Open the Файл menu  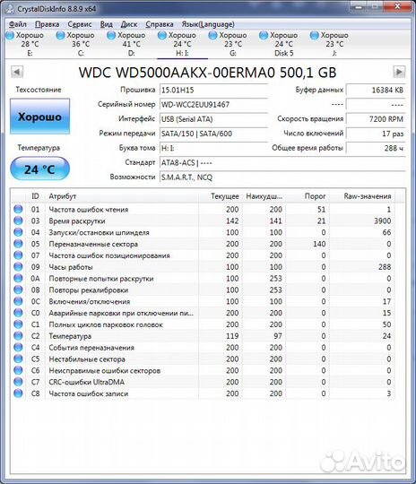click(18, 24)
